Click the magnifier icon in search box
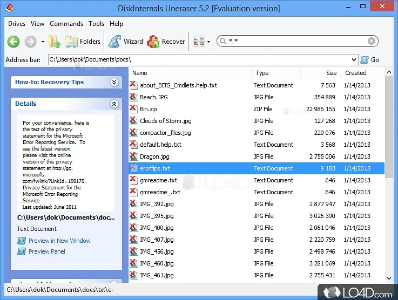This screenshot has height=300, width=398. pyautogui.click(x=222, y=42)
